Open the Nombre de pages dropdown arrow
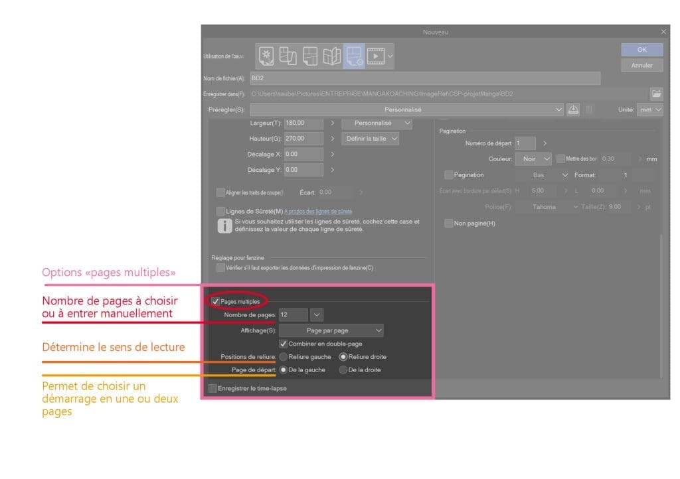Screen dimensions: 680x479 (x=317, y=315)
